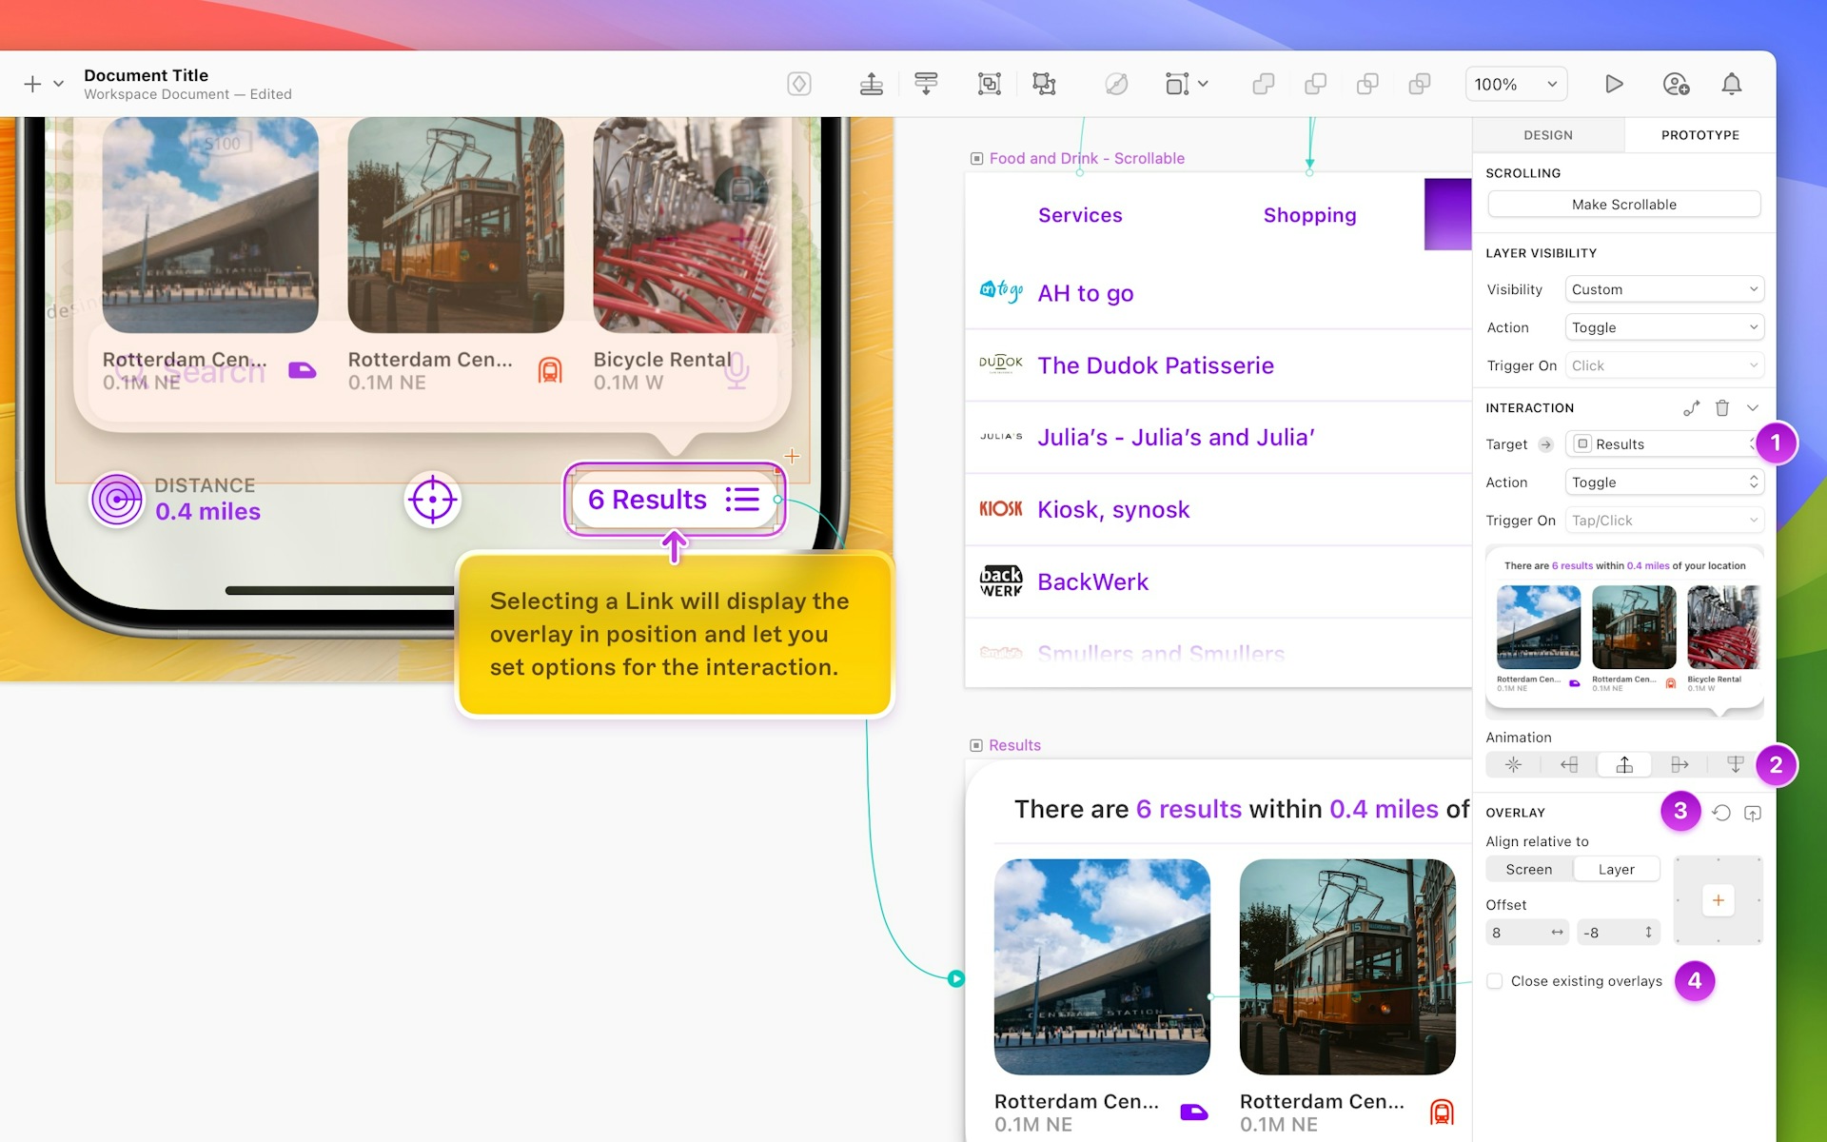The width and height of the screenshot is (1827, 1142).
Task: Select the down-arrow slide animation option
Action: pyautogui.click(x=1735, y=764)
